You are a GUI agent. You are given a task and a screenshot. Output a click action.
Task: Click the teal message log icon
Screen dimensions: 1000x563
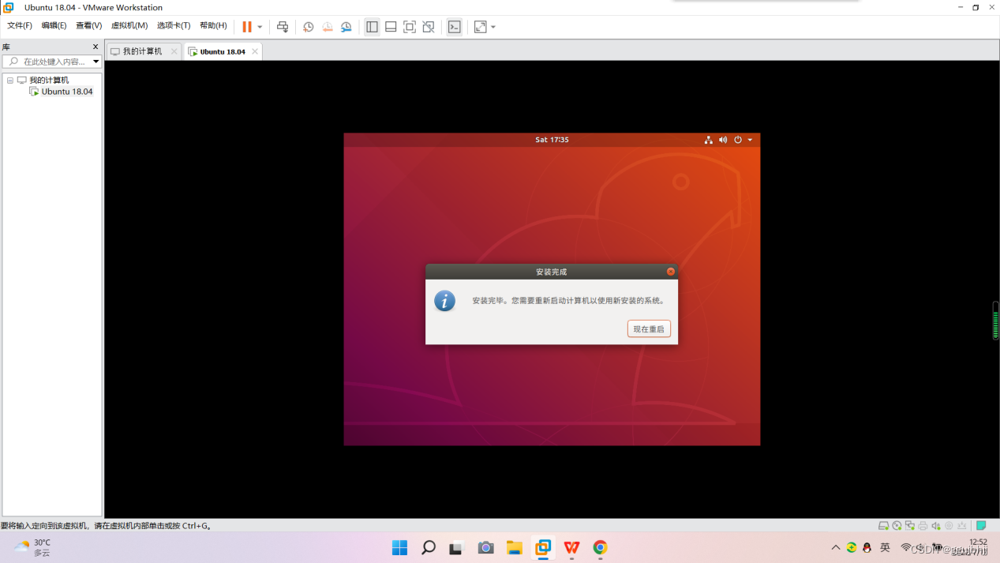(981, 526)
